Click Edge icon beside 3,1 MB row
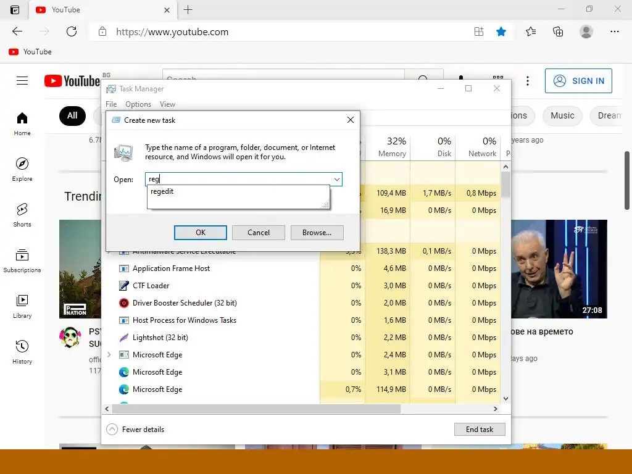This screenshot has height=474, width=632. (123, 372)
